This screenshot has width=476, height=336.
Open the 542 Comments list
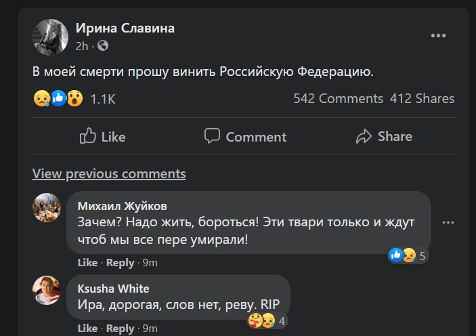338,99
